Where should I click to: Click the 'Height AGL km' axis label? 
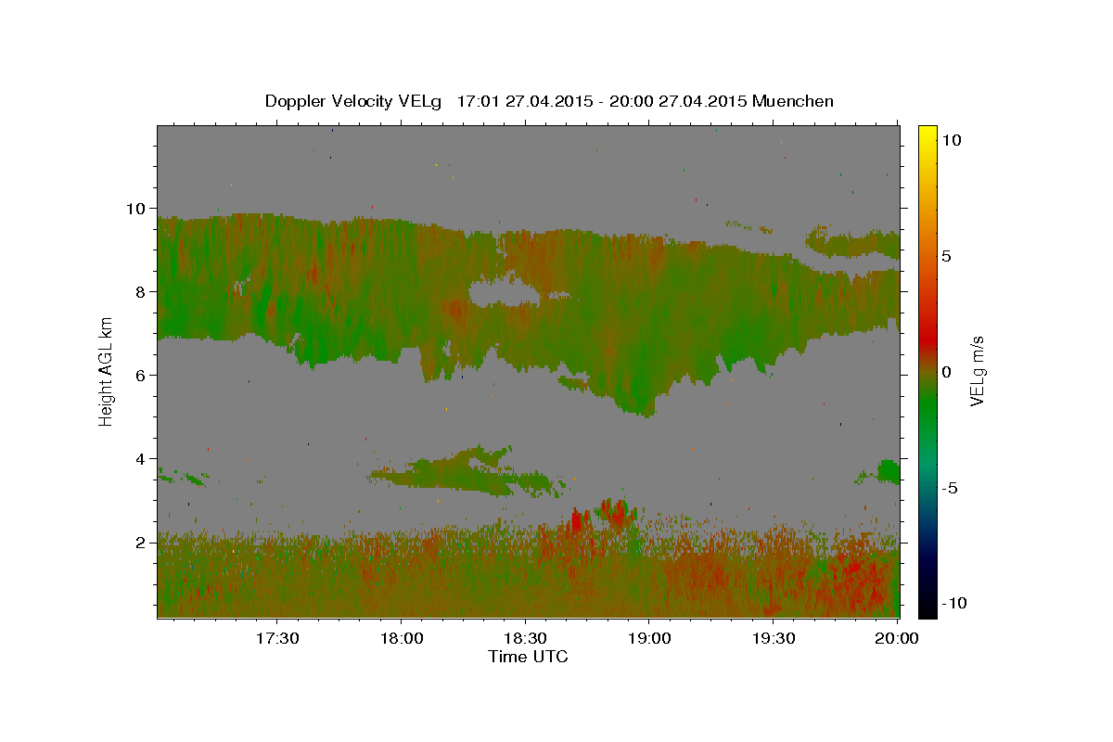107,371
